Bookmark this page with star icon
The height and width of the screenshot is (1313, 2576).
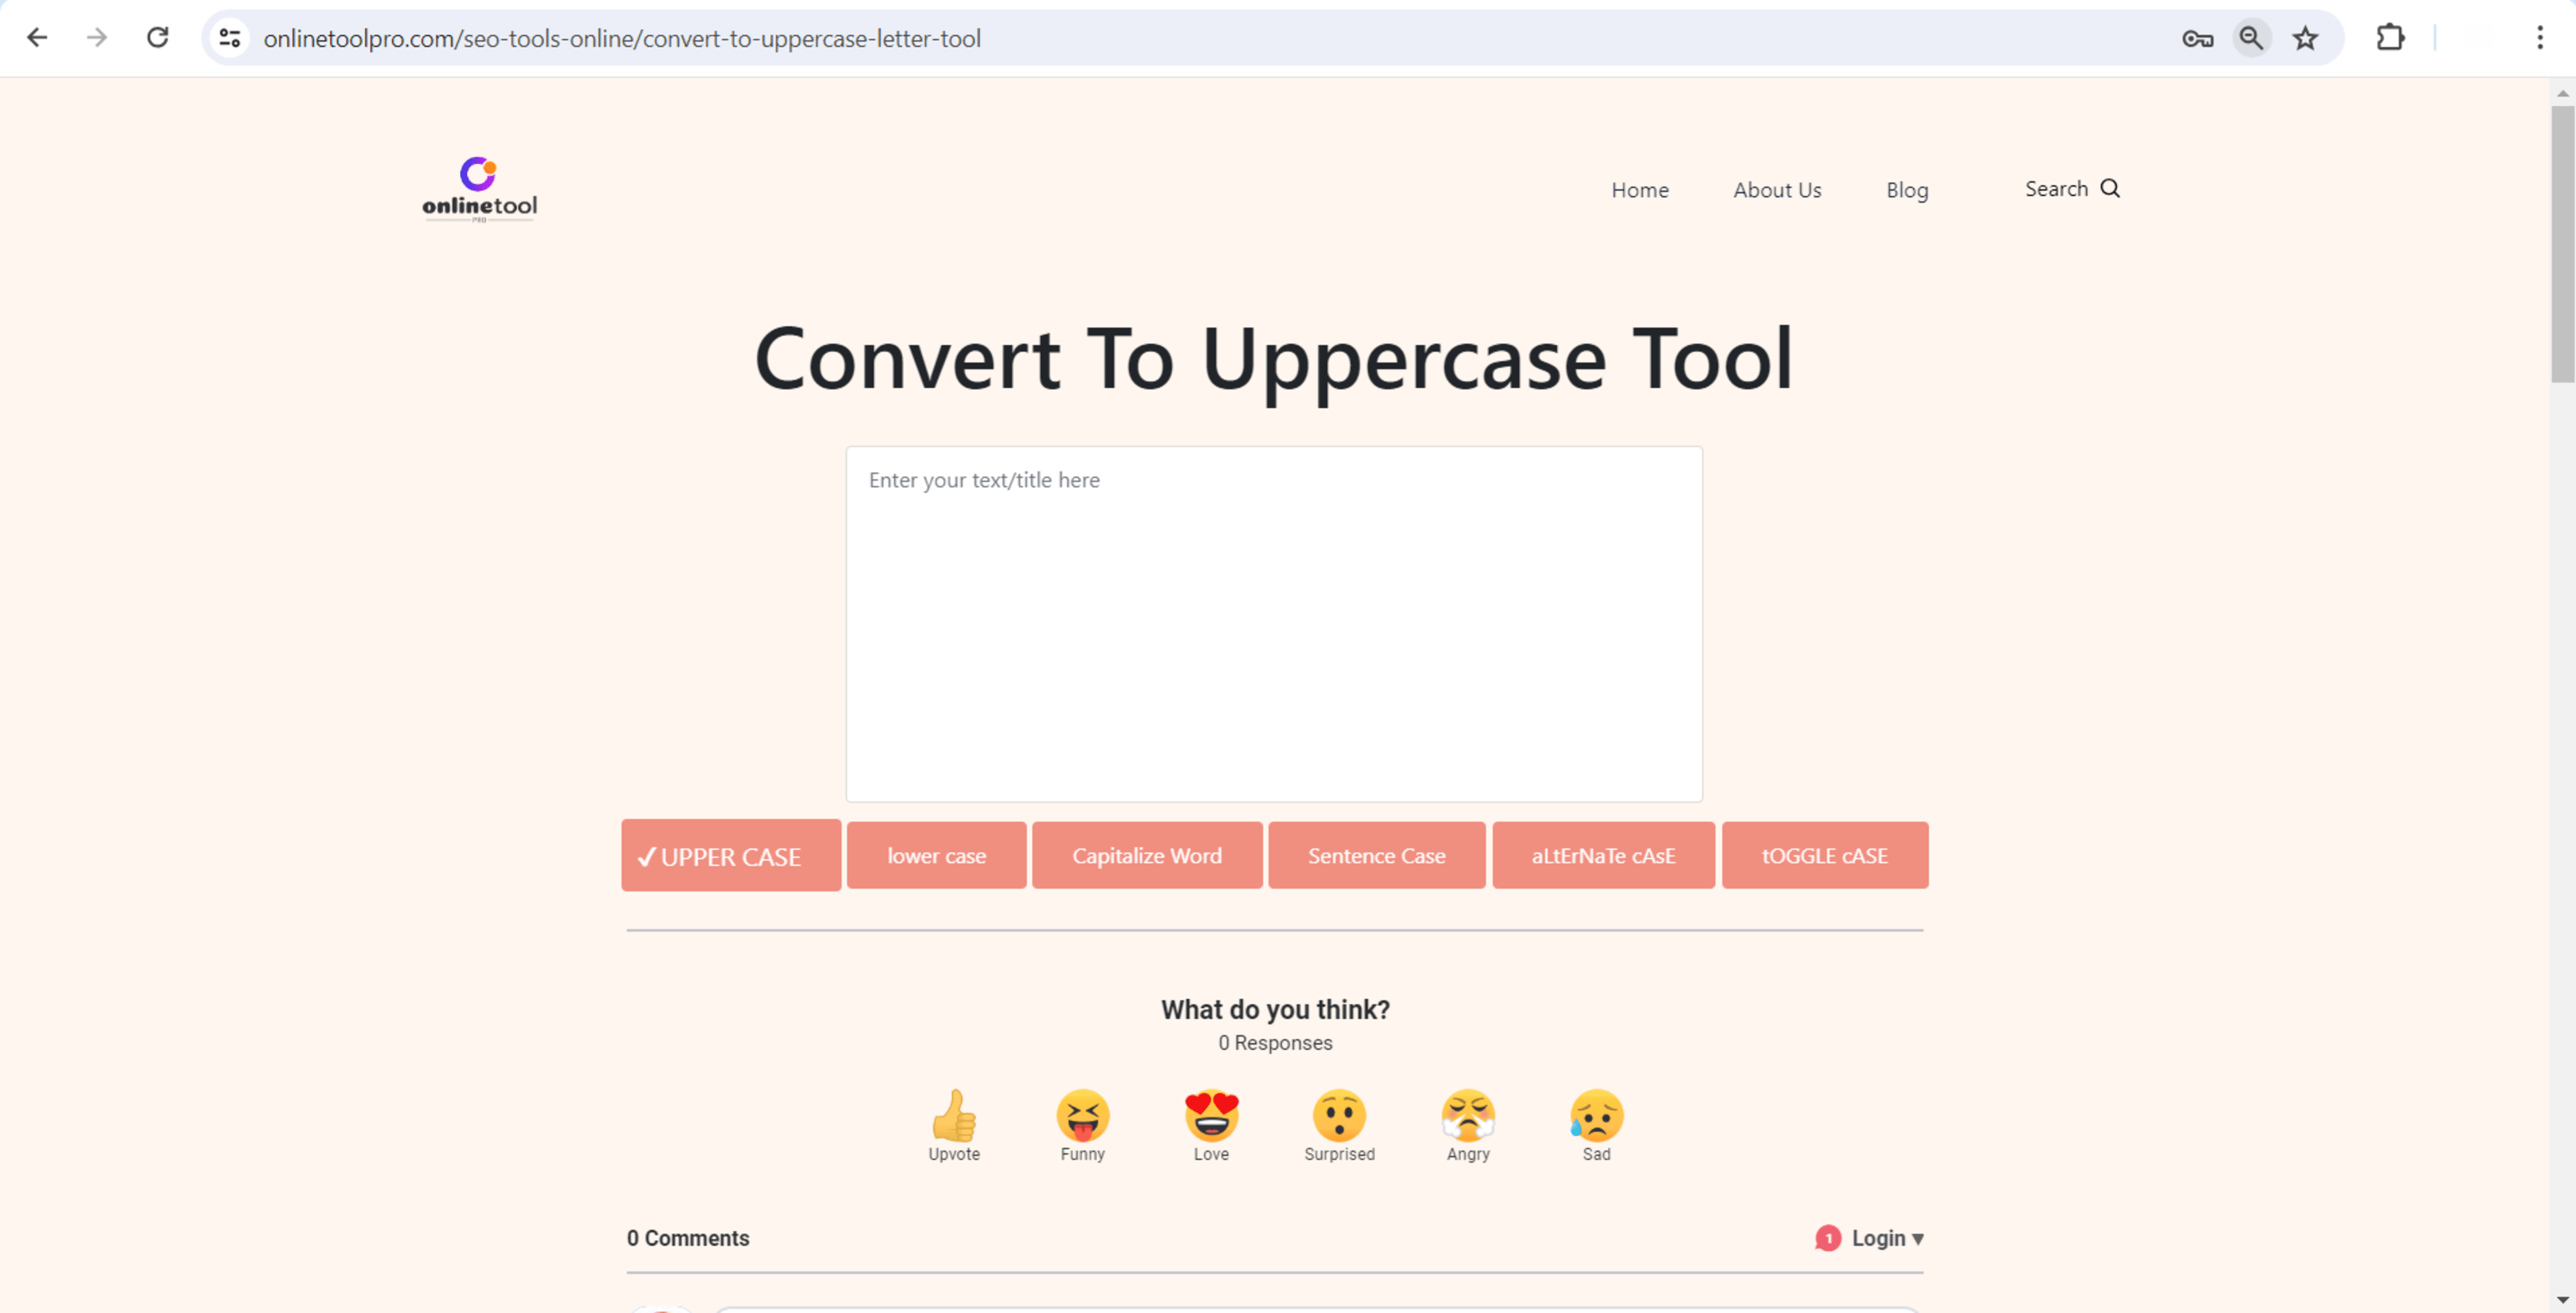[x=2305, y=38]
